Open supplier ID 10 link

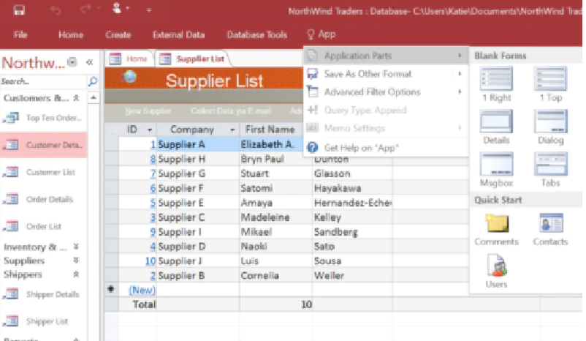pos(151,261)
